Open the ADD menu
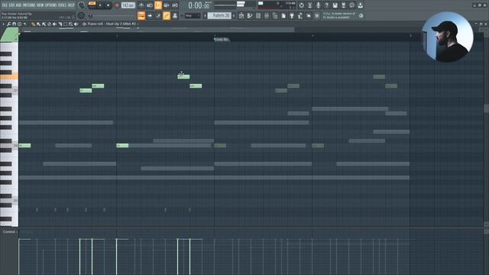 point(18,5)
